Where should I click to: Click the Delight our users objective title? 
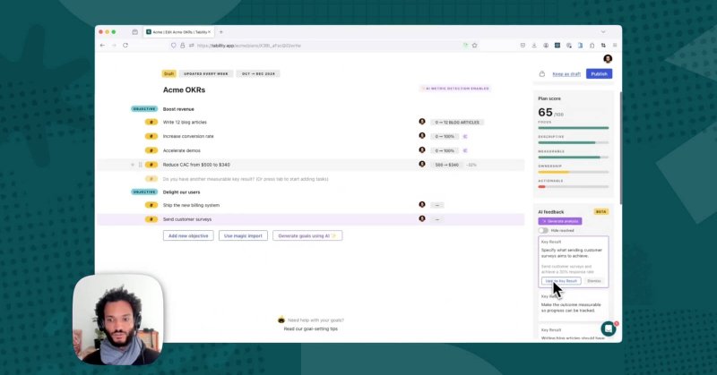(x=181, y=192)
